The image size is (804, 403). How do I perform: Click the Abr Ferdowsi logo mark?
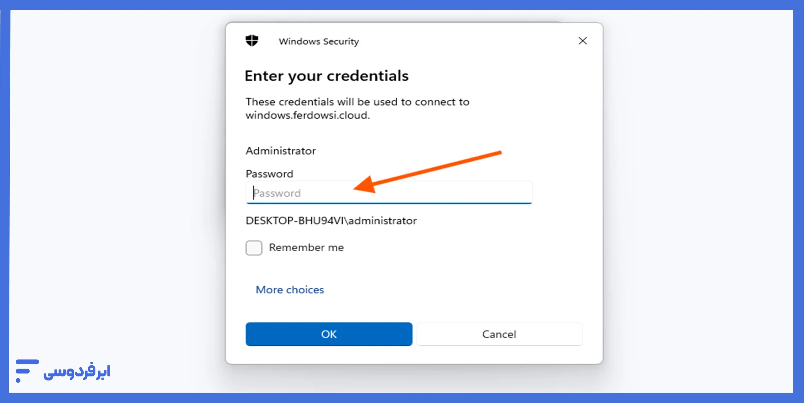[x=27, y=371]
